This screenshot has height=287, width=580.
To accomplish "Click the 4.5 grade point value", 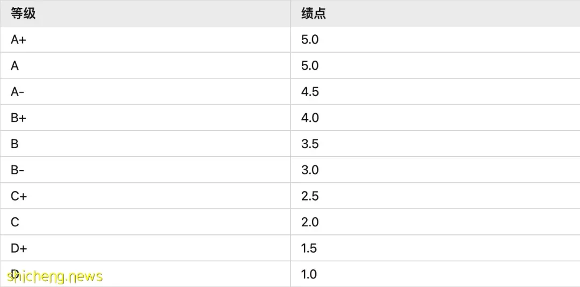I will [x=310, y=92].
